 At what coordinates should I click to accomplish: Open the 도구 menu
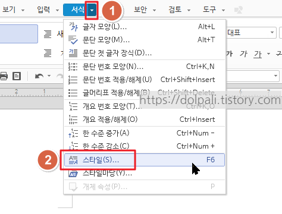click(x=209, y=10)
